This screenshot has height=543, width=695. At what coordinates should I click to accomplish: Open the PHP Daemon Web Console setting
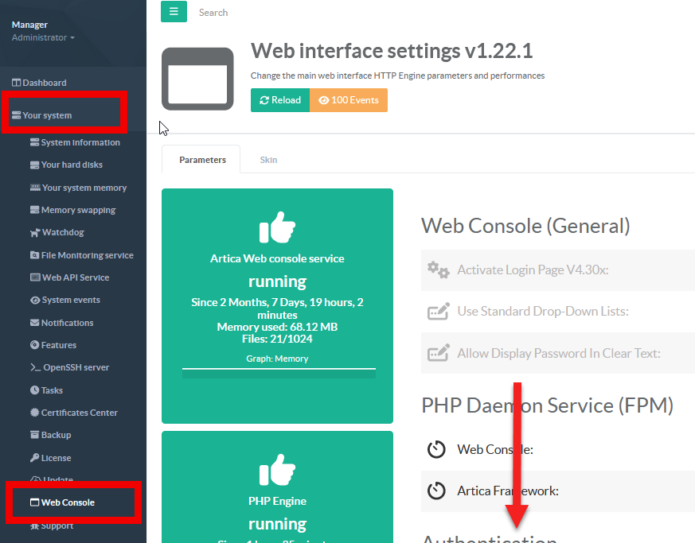494,449
